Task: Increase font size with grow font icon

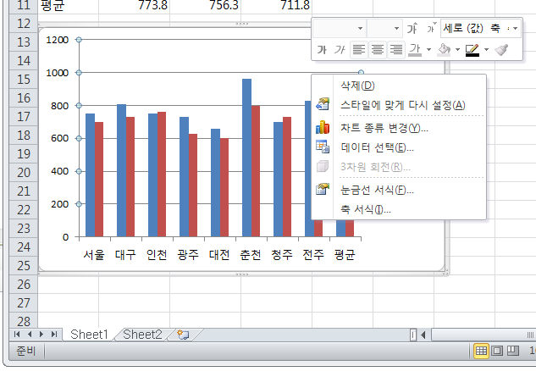Action: pos(412,29)
